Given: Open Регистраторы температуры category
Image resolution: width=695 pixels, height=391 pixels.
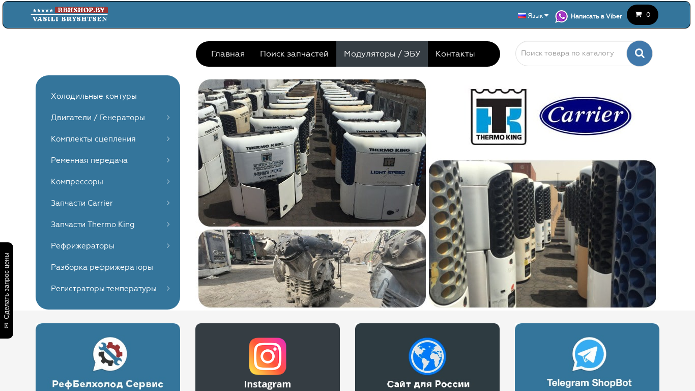Looking at the screenshot, I should click(104, 289).
